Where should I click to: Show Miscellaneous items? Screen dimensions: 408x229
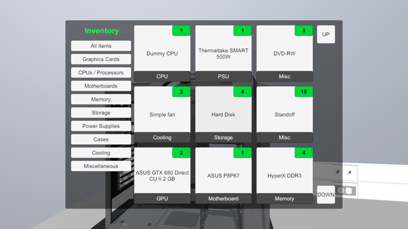tap(101, 166)
